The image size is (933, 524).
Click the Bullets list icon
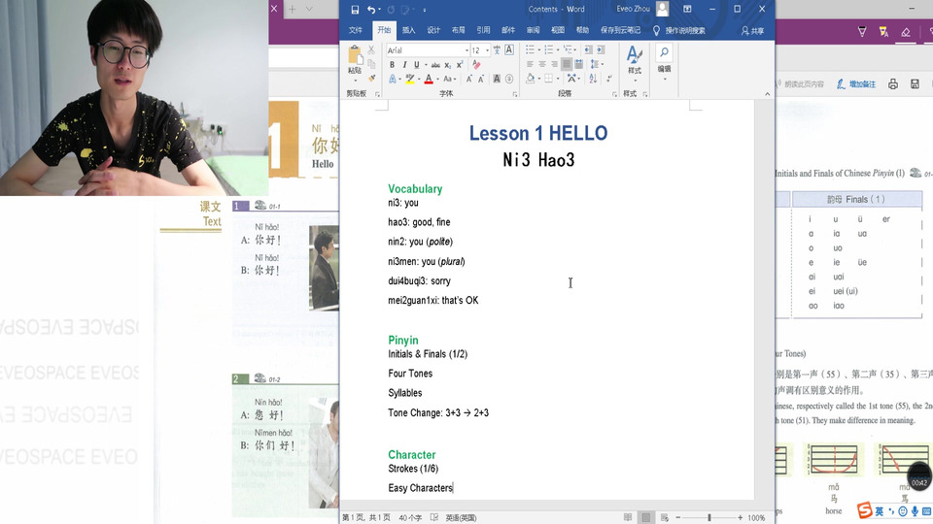click(530, 49)
